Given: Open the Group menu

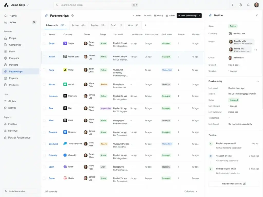Looking at the screenshot, I should pos(159,16).
